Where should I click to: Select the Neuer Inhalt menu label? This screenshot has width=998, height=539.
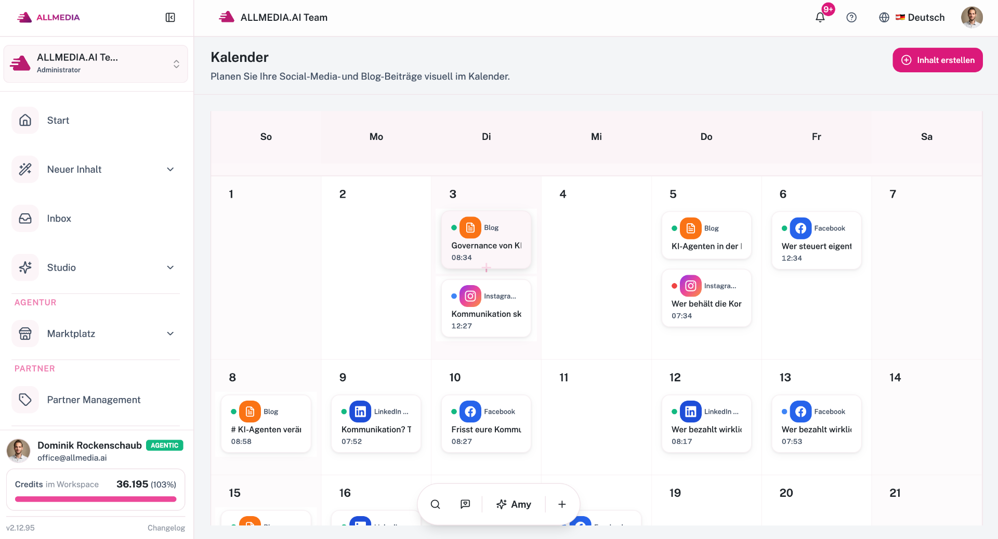pyautogui.click(x=74, y=169)
